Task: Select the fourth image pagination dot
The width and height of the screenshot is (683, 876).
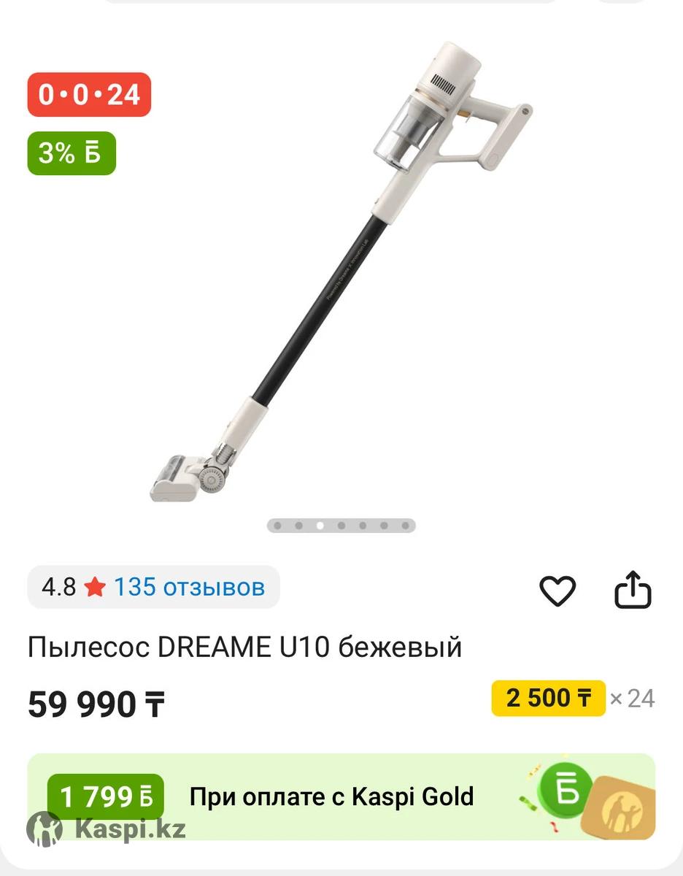Action: 341,525
